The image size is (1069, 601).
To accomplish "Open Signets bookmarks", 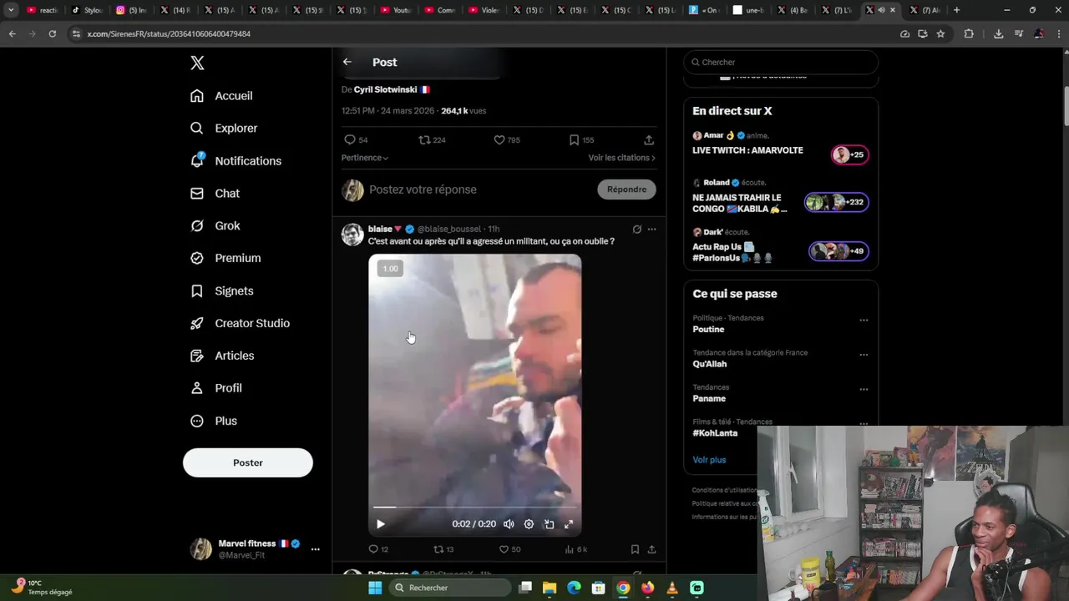I will pos(221,291).
